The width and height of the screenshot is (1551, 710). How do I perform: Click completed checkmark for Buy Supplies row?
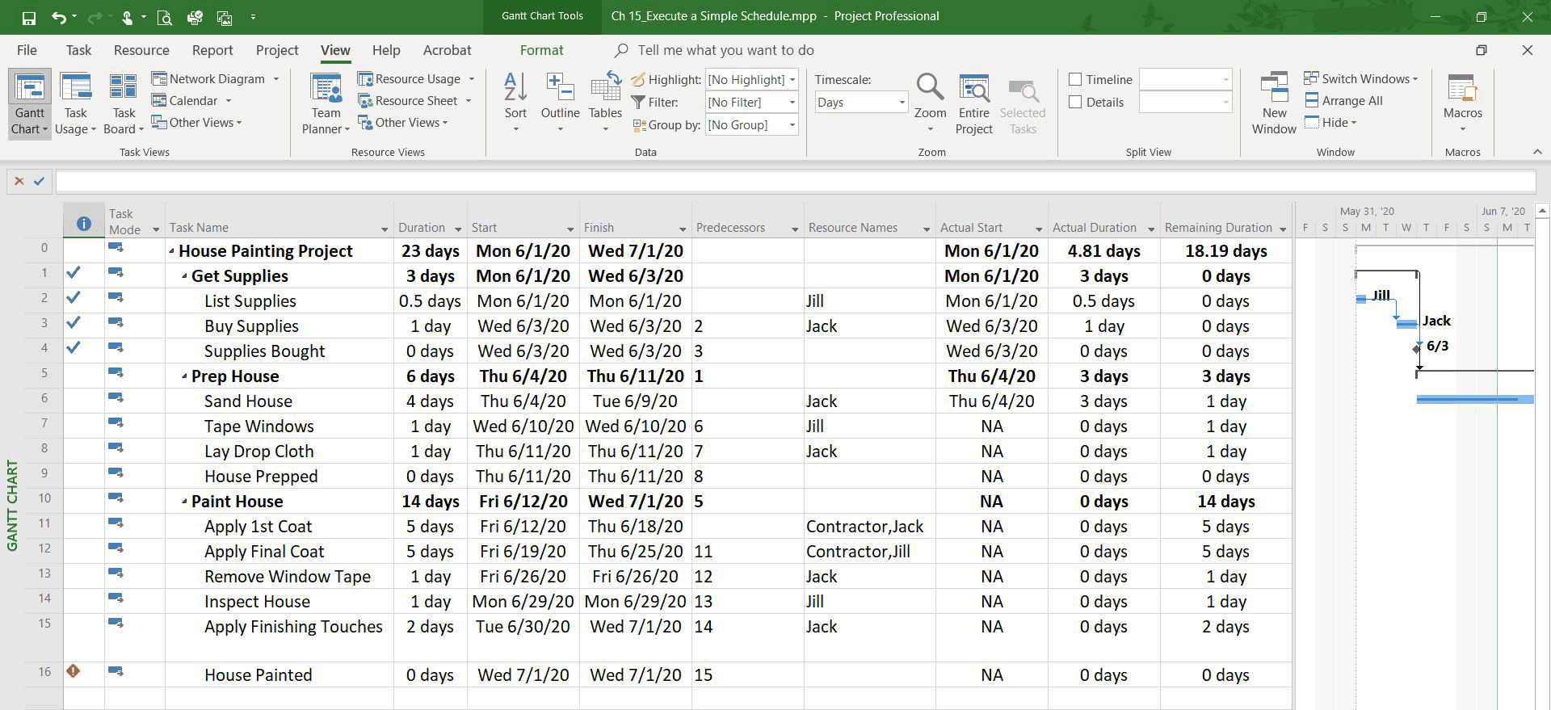tap(74, 322)
